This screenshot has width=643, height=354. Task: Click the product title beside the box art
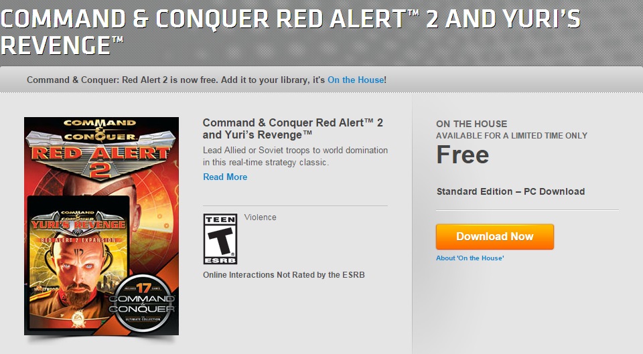click(x=293, y=128)
